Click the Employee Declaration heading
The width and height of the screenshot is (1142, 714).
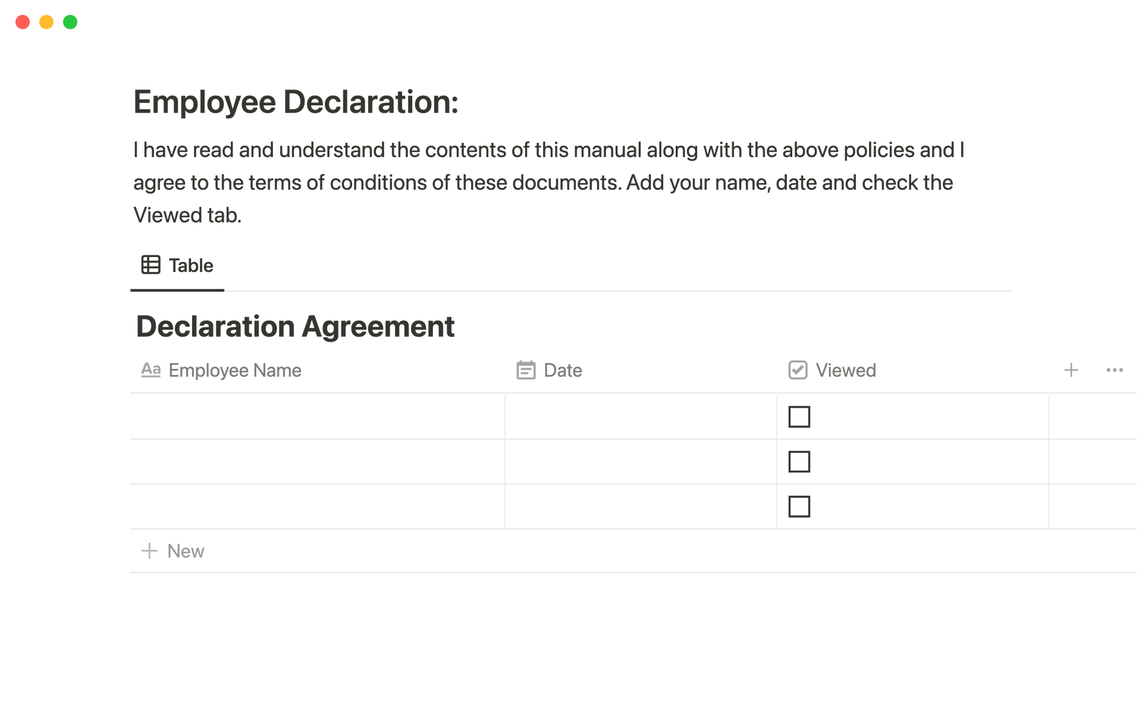[296, 102]
